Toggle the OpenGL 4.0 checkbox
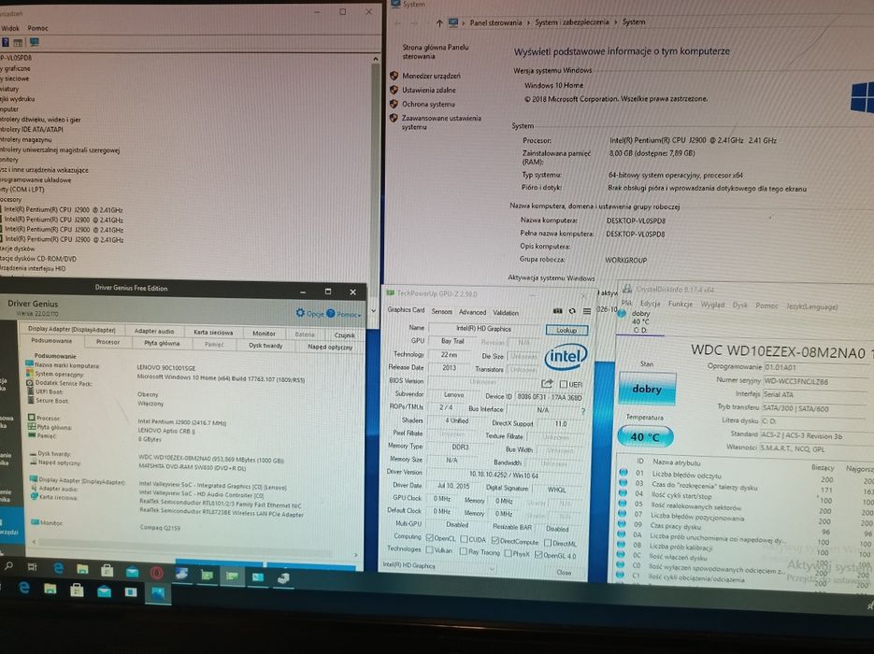 click(537, 554)
